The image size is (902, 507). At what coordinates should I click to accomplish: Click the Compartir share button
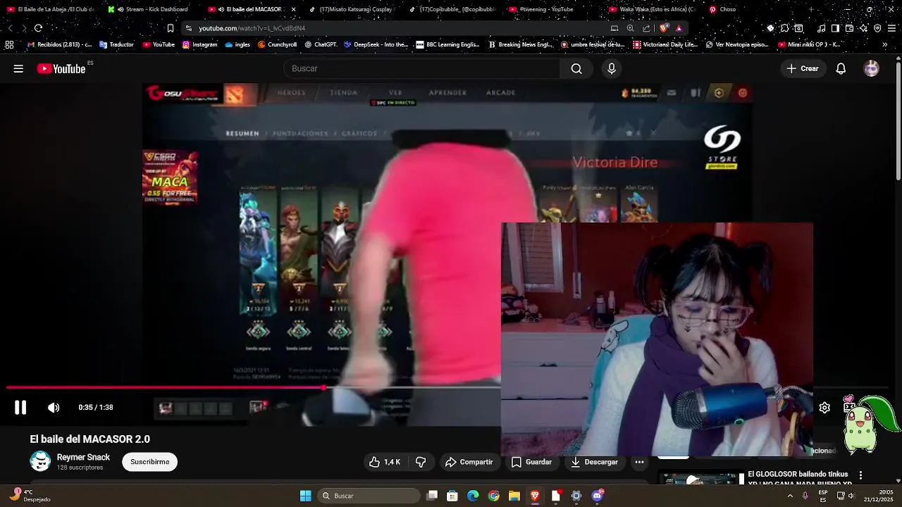tap(469, 462)
